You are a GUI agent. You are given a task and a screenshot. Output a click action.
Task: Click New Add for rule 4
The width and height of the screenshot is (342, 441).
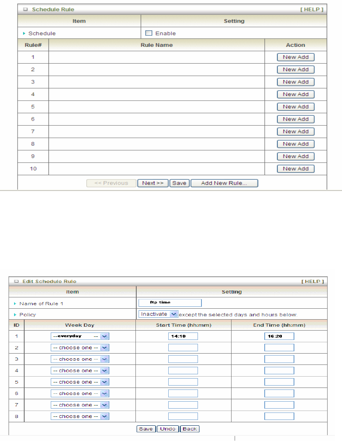[x=296, y=94]
